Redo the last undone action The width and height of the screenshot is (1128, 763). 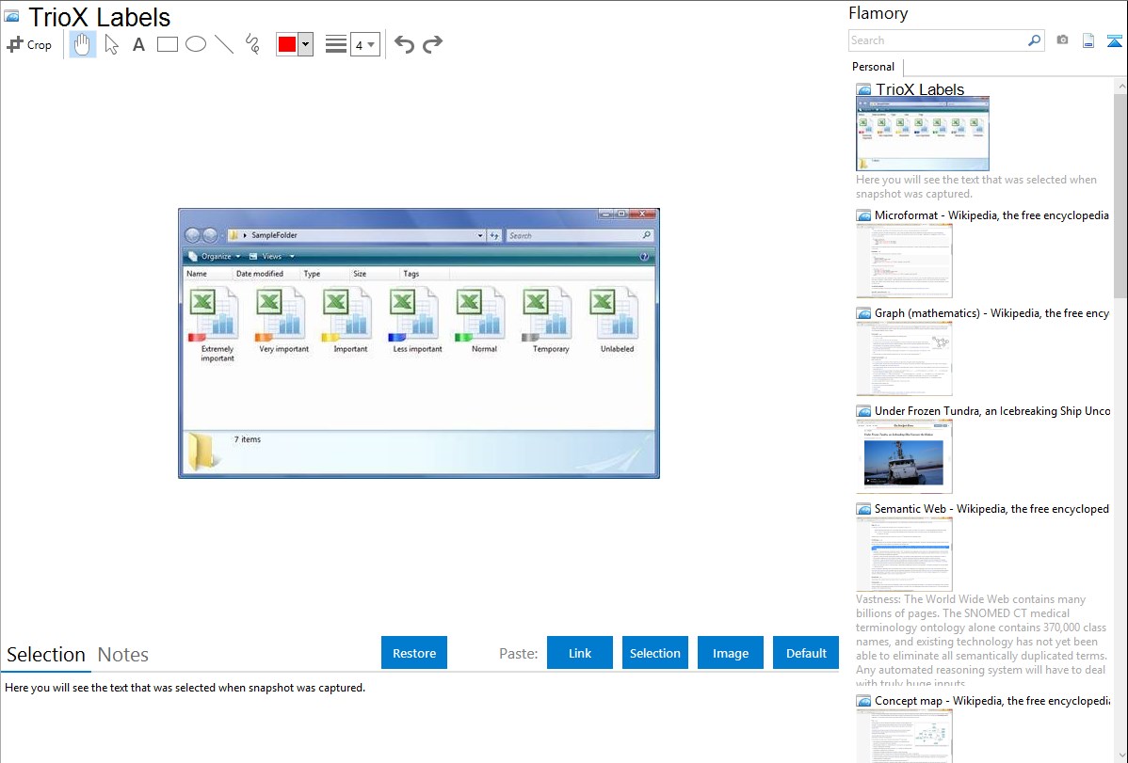432,44
